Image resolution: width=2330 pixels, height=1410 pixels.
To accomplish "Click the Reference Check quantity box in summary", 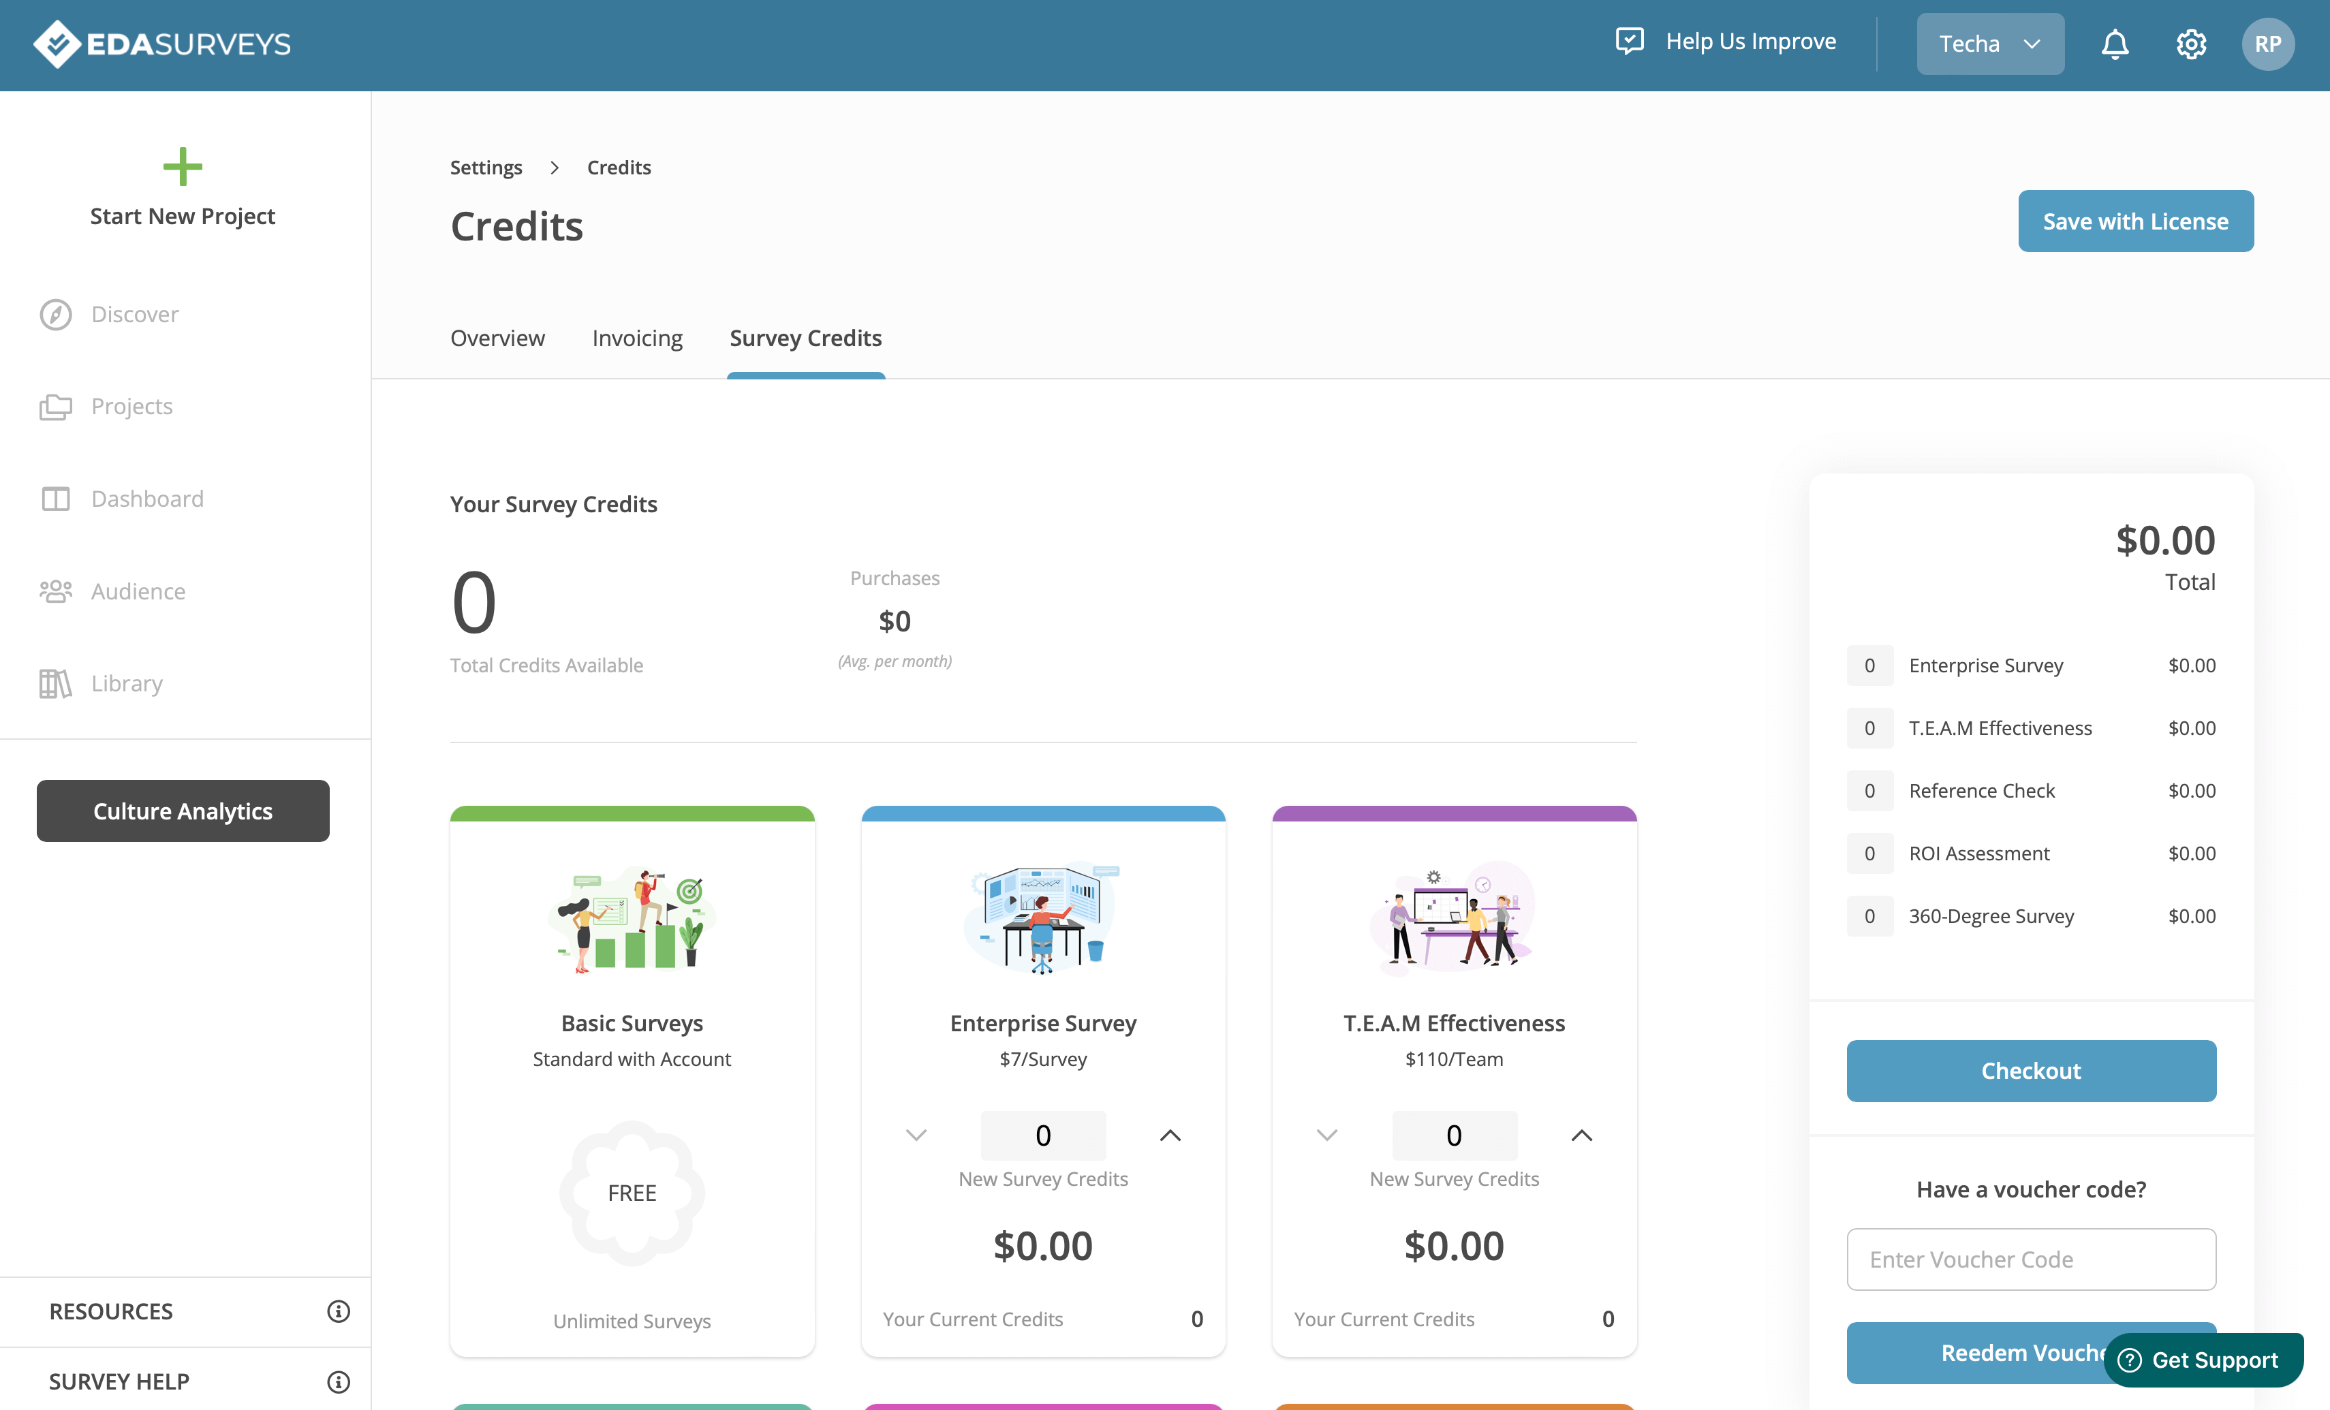I will [1869, 791].
